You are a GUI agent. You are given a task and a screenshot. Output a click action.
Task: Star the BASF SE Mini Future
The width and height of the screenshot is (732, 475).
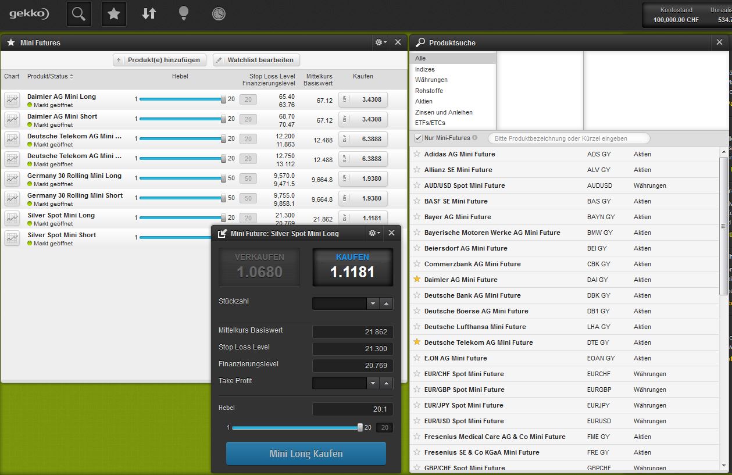pyautogui.click(x=417, y=201)
